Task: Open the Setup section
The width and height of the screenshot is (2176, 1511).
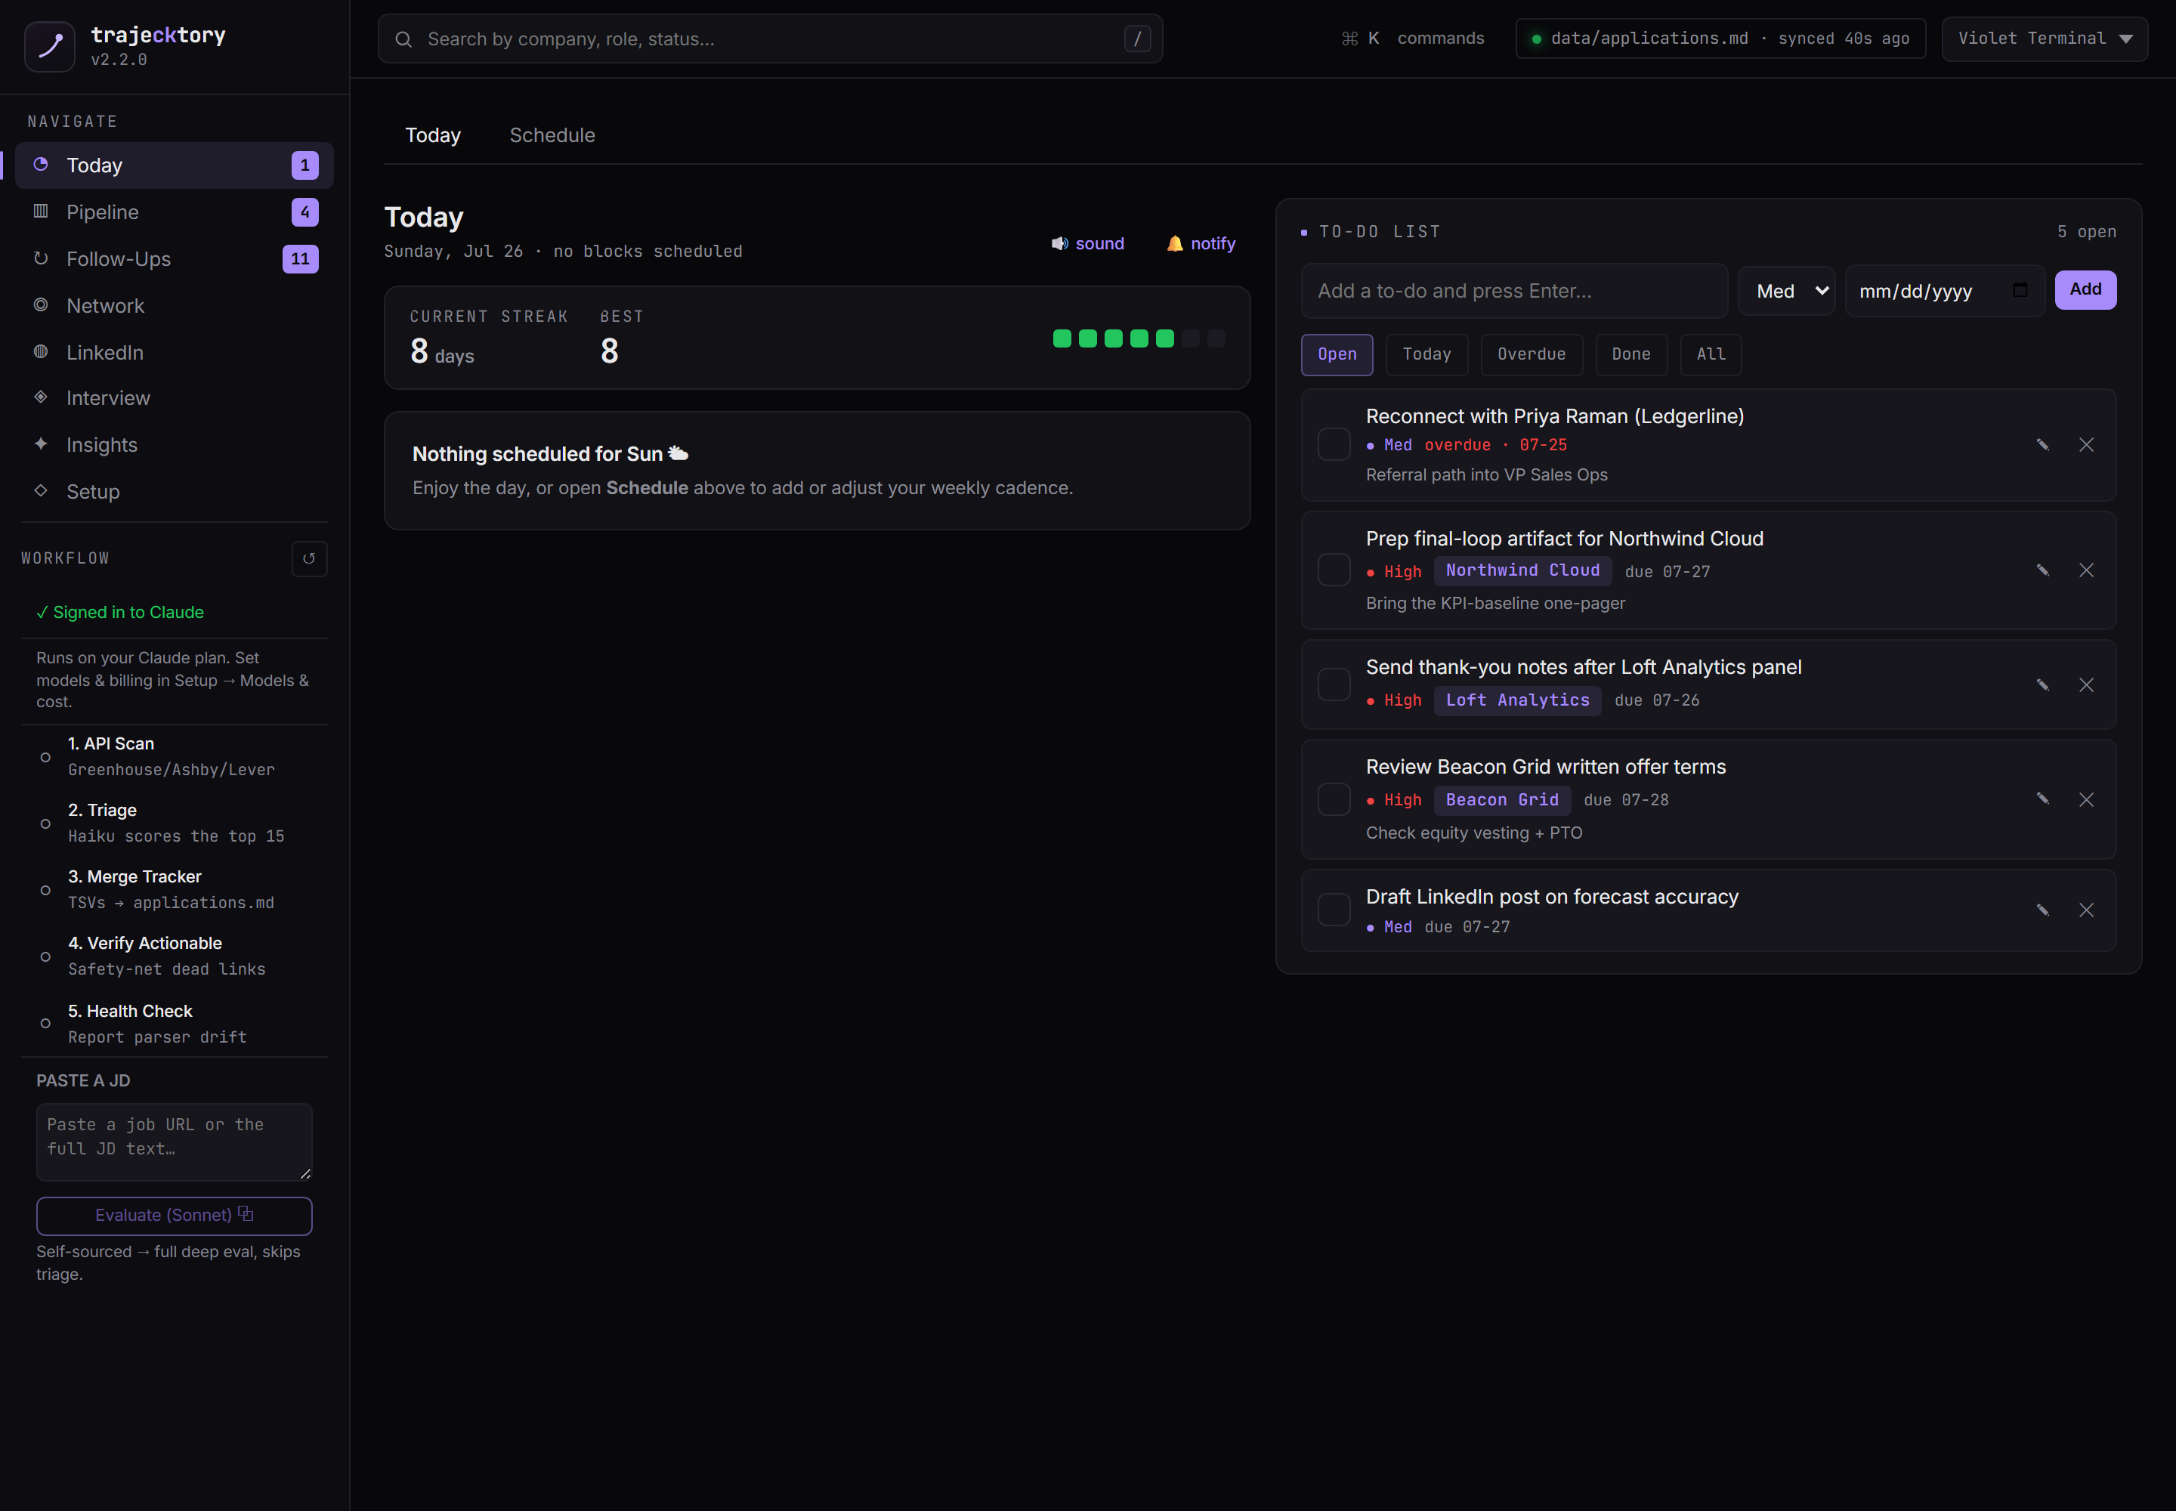Action: coord(175,491)
